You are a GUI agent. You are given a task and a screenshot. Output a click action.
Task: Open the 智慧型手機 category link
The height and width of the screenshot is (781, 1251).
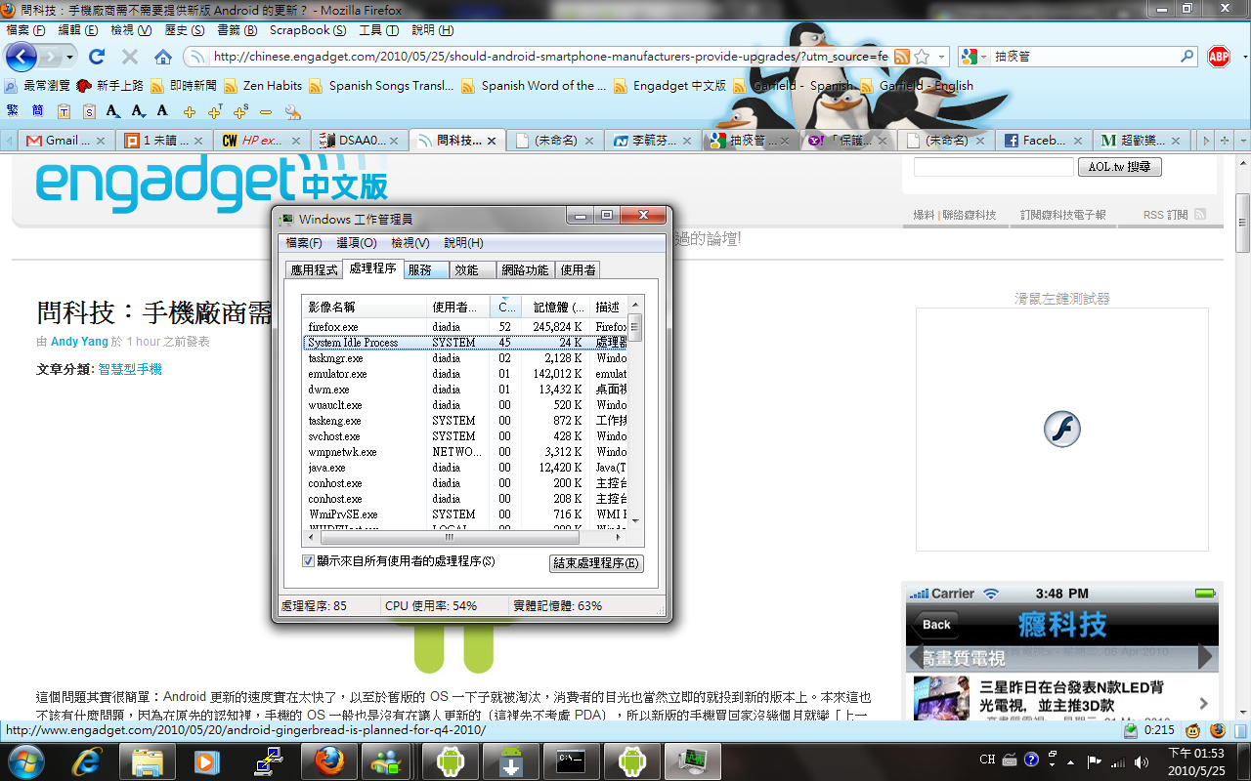pos(130,369)
